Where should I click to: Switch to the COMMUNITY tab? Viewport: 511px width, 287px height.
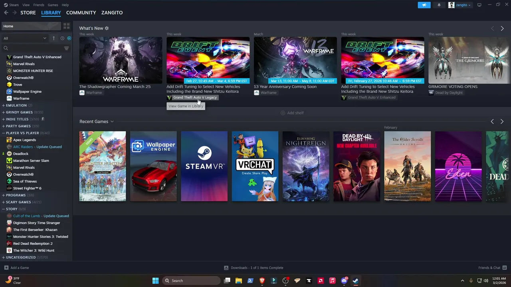click(81, 13)
